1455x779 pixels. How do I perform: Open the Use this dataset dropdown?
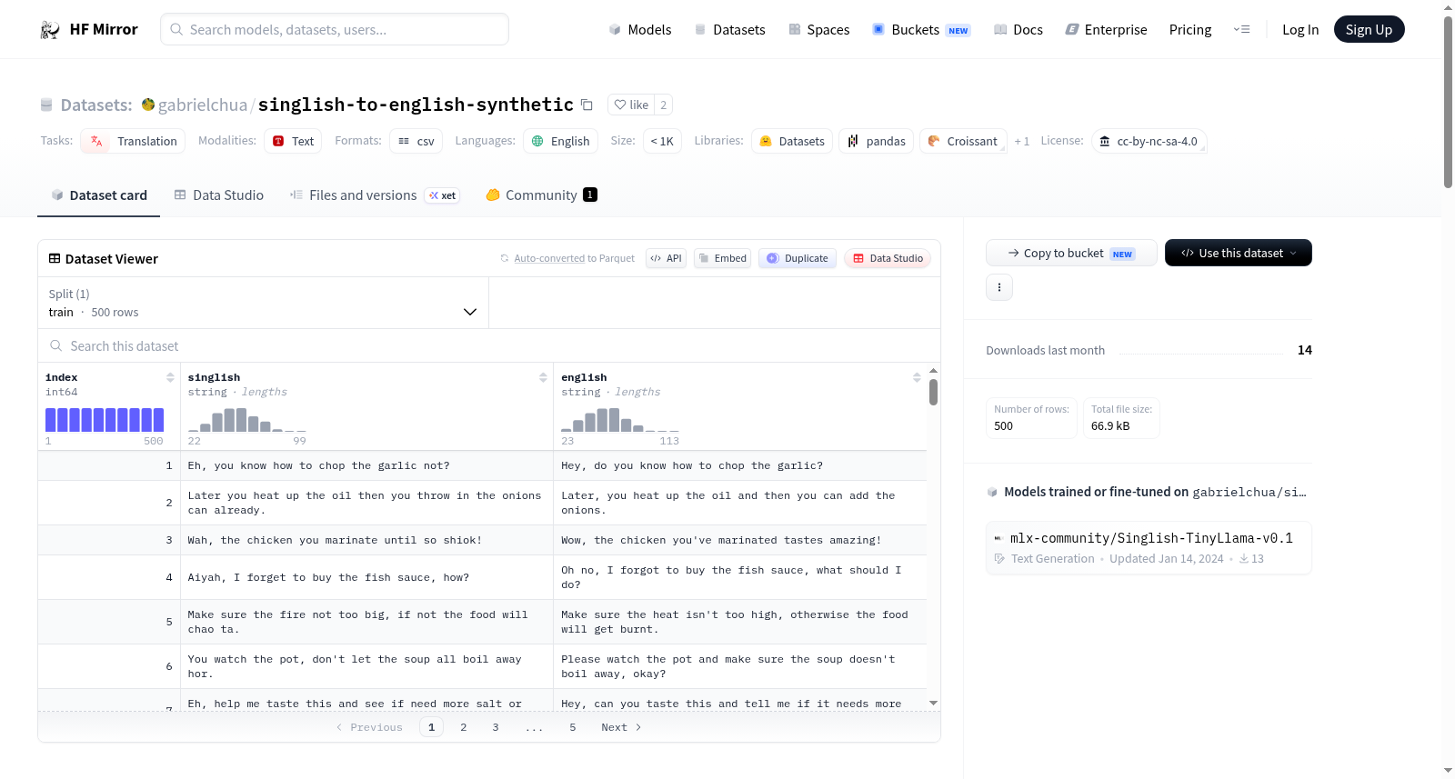coord(1239,253)
